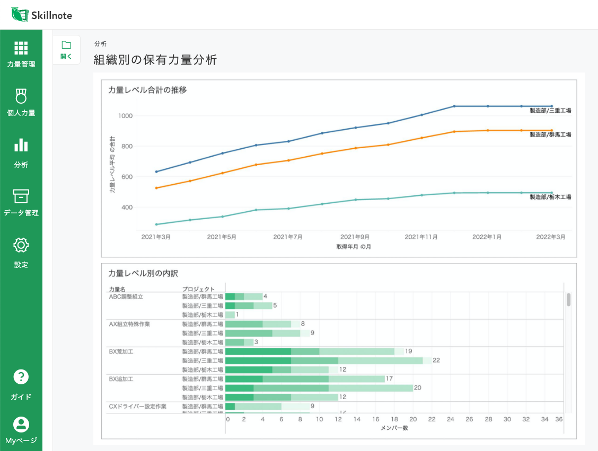
Task: Click ABC調整組立 力量名 row label
Action: point(126,297)
